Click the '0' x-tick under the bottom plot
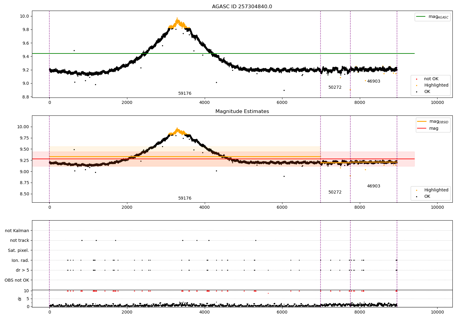The height and width of the screenshot is (319, 457). click(x=49, y=312)
